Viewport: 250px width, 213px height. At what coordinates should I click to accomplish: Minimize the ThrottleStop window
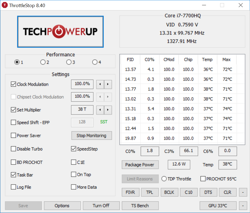tap(204, 5)
